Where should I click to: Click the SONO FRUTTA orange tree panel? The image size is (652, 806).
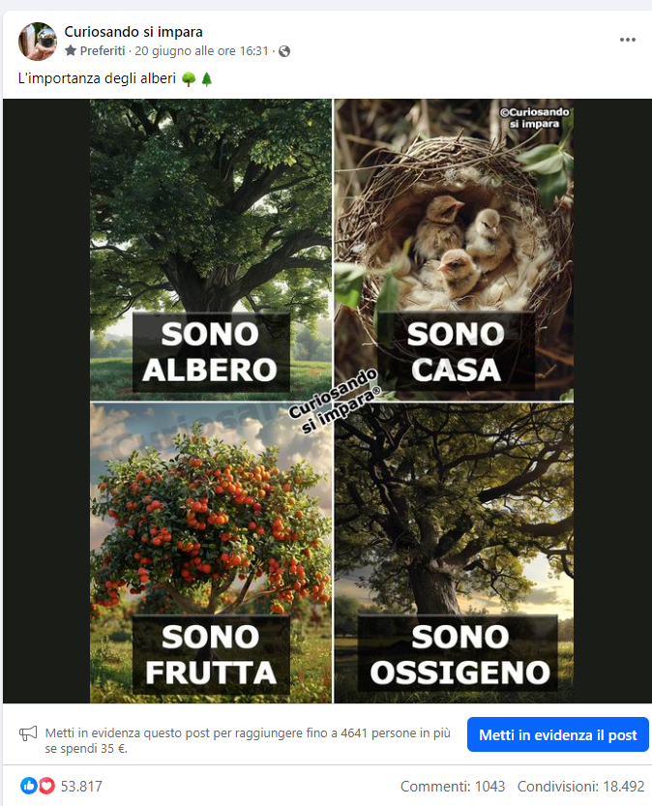click(x=211, y=553)
